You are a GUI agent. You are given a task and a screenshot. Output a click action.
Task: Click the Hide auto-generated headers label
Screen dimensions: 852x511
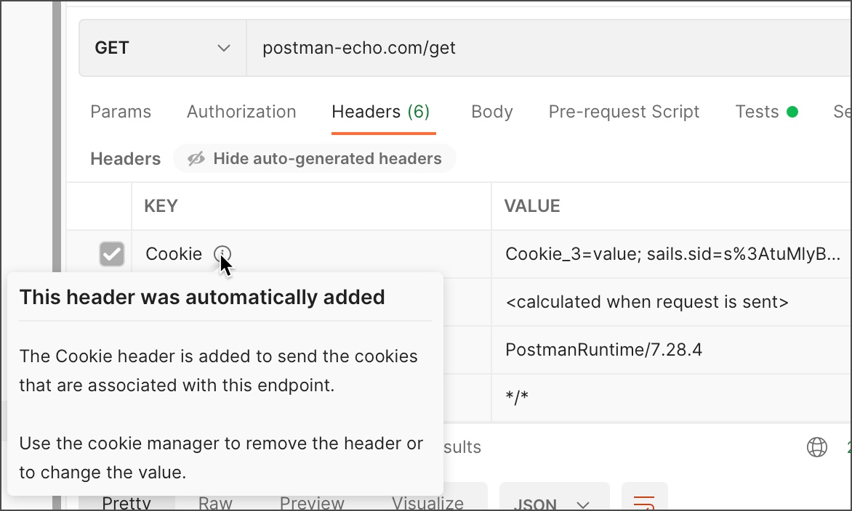click(x=327, y=159)
